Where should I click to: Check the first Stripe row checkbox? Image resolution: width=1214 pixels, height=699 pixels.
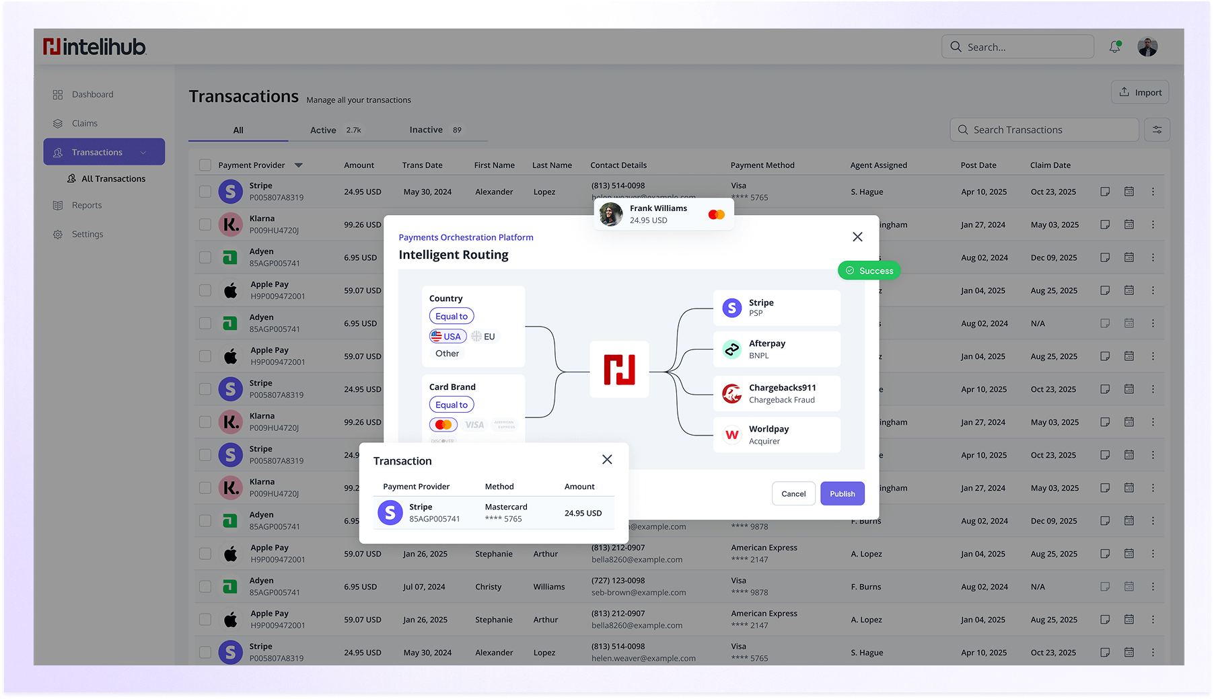tap(205, 192)
